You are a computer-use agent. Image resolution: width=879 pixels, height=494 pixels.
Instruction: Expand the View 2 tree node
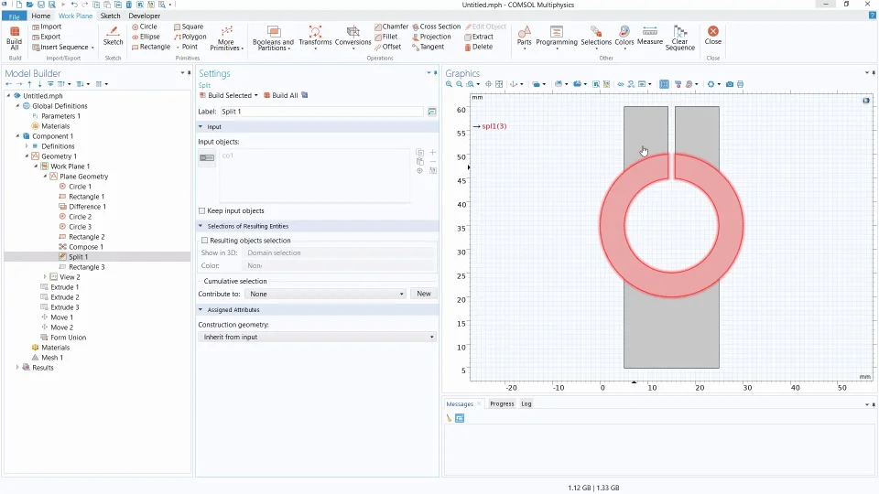click(x=45, y=277)
